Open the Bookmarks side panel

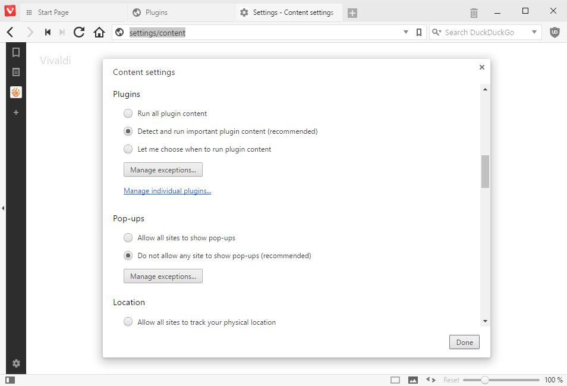click(x=16, y=52)
